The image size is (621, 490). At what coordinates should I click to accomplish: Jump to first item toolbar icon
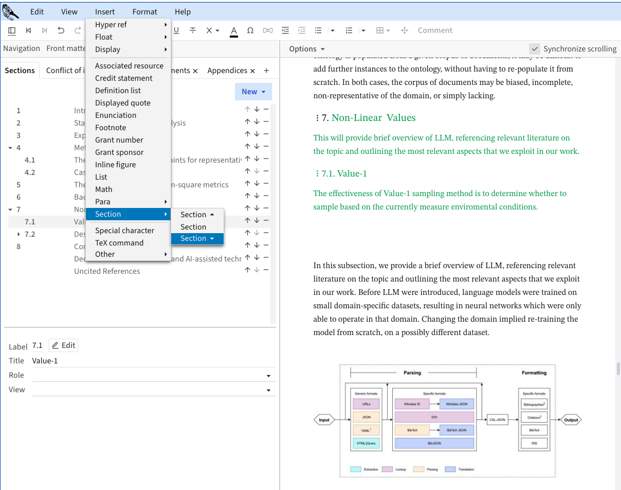28,30
